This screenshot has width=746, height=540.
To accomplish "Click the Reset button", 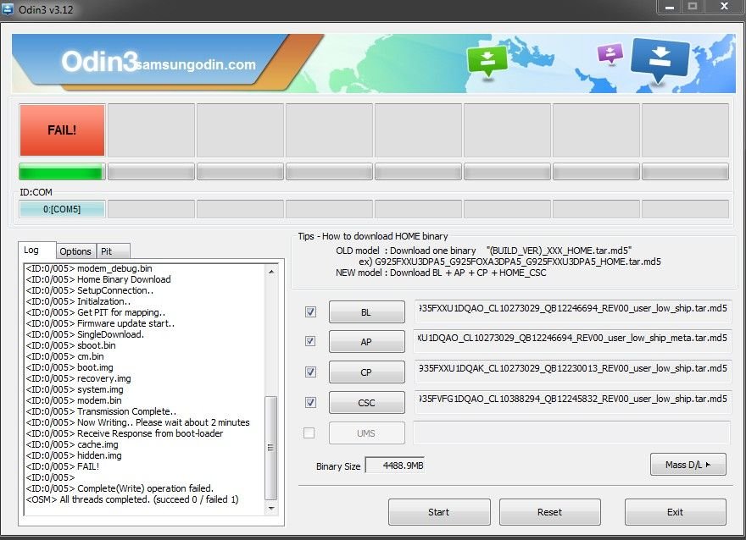I will (x=549, y=512).
